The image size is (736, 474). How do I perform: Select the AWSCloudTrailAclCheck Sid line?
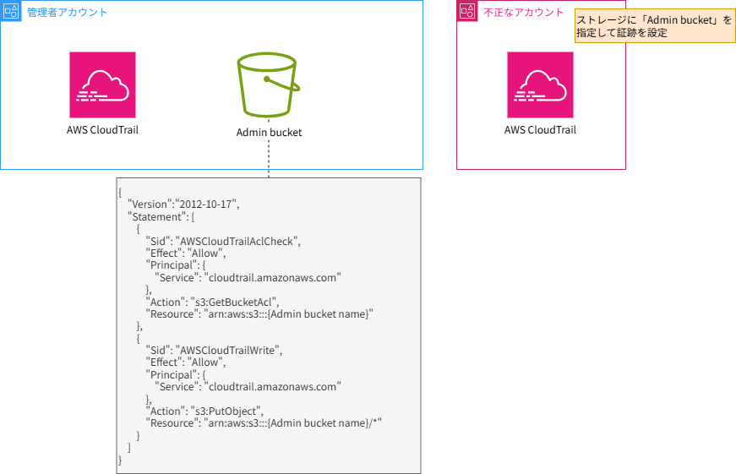tap(223, 241)
